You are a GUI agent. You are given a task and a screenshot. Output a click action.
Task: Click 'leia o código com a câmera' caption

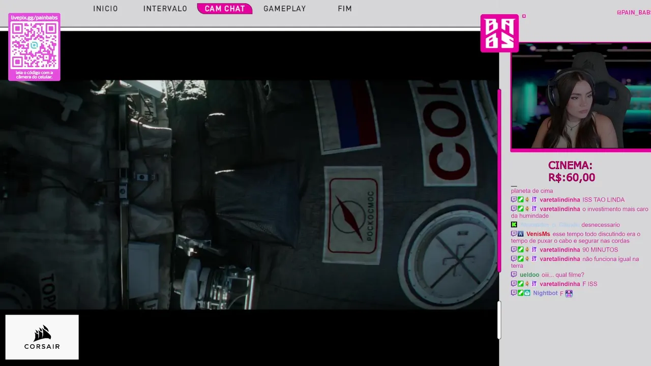pos(34,75)
